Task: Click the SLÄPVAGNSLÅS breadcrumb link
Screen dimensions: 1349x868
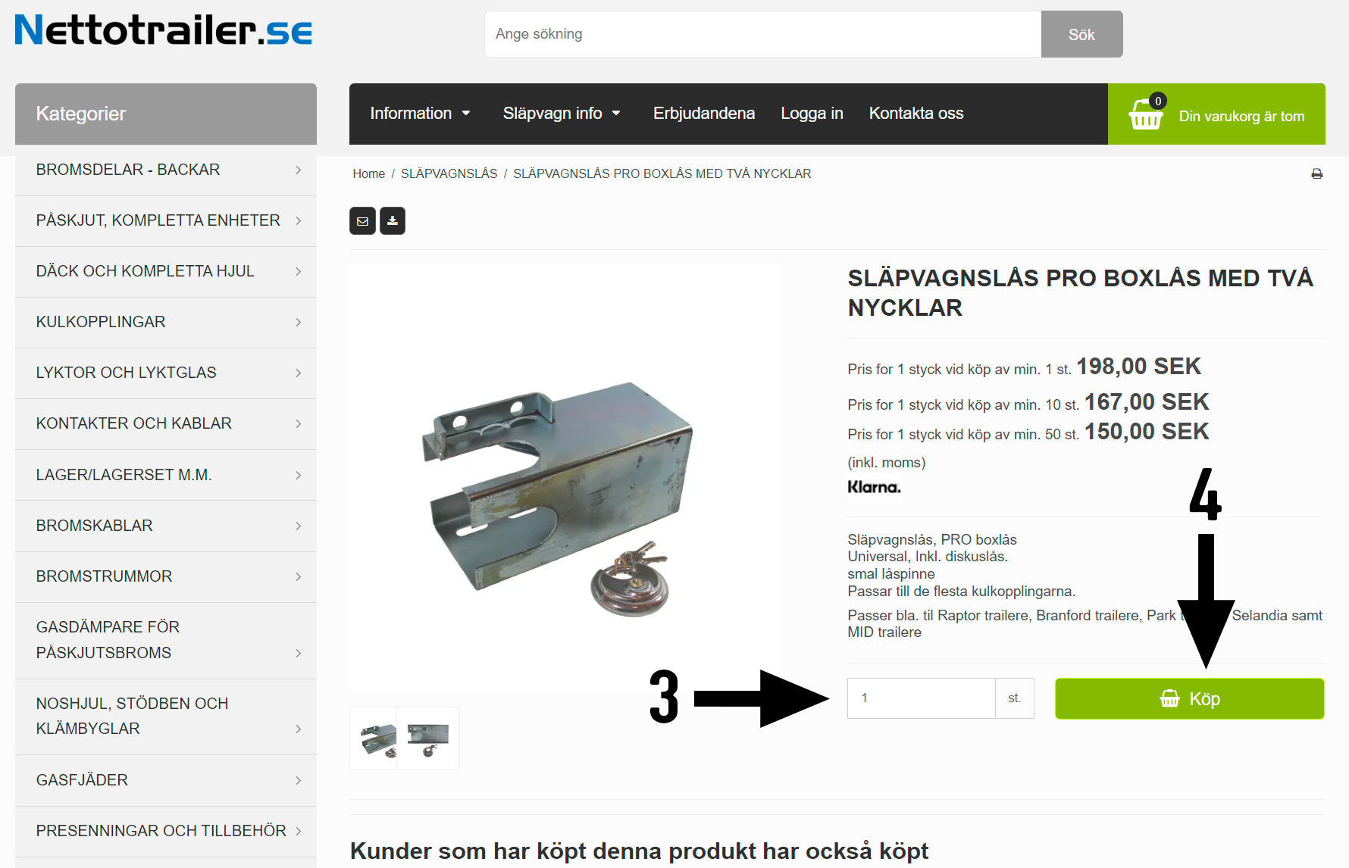Action: tap(449, 174)
